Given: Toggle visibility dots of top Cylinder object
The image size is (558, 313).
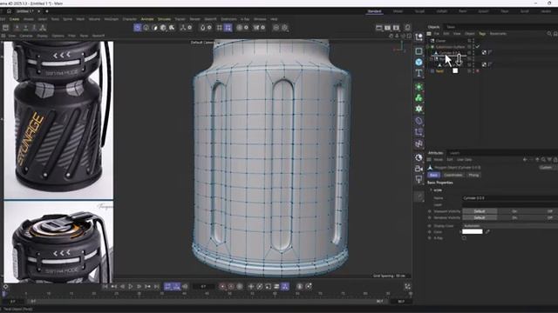Looking at the screenshot, I should [473, 52].
